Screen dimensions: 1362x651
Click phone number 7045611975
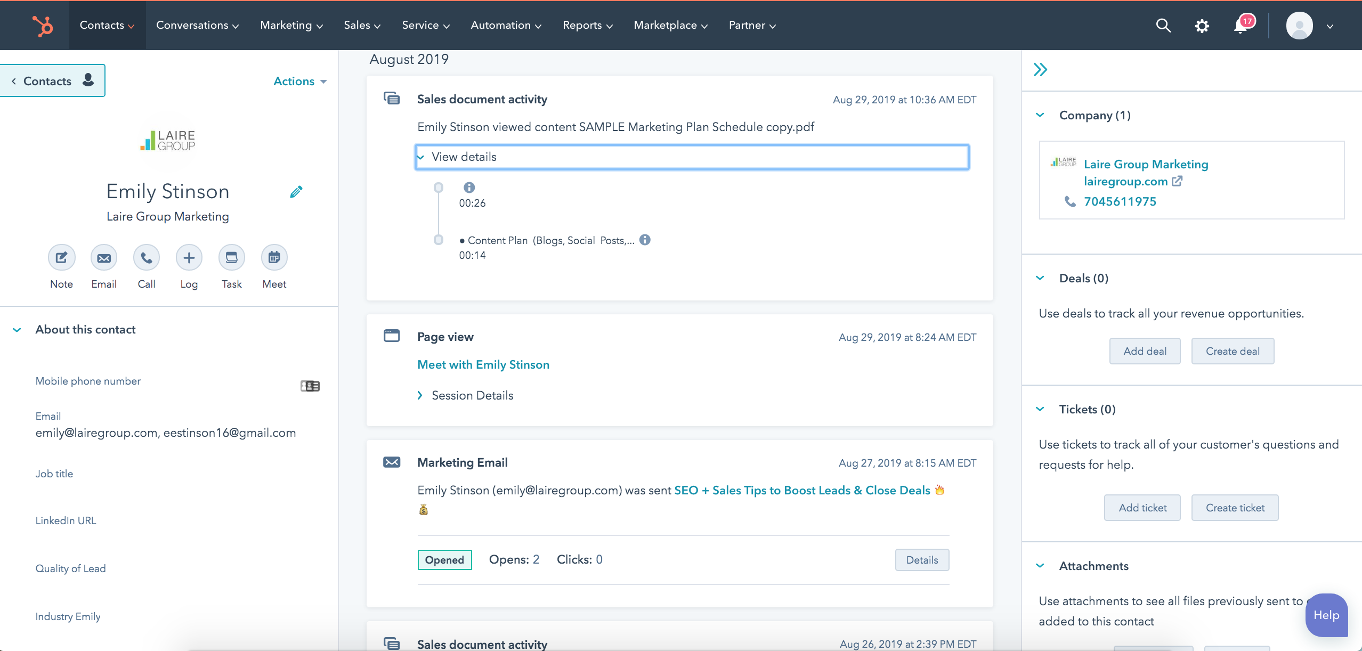(x=1120, y=201)
